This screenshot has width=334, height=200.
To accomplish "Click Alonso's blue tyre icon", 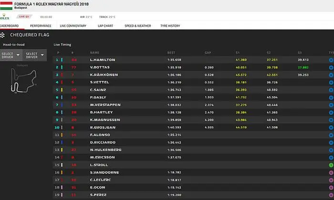I will (x=331, y=134).
